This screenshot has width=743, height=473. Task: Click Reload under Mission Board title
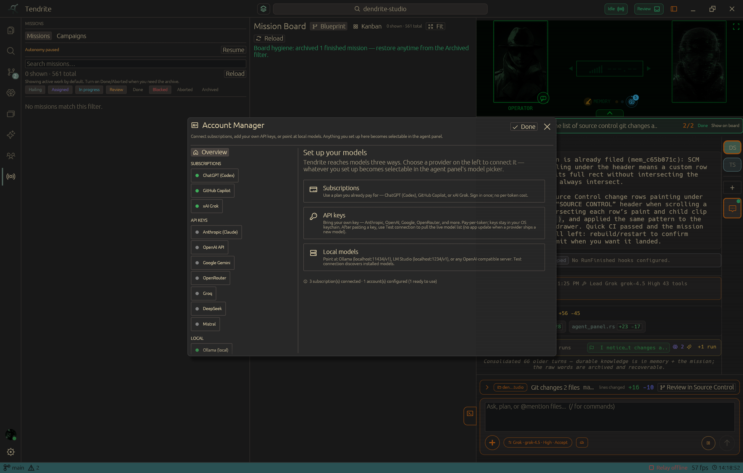270,38
